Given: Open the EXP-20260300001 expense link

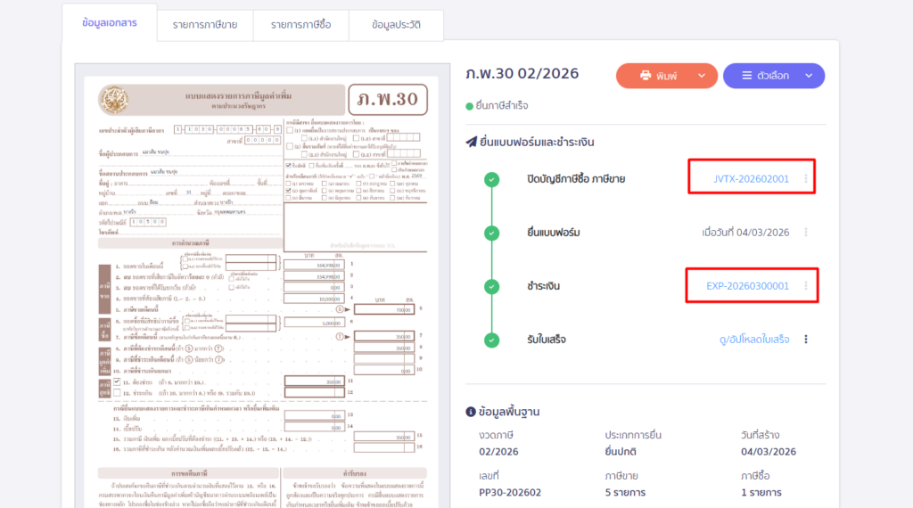Looking at the screenshot, I should pos(747,286).
